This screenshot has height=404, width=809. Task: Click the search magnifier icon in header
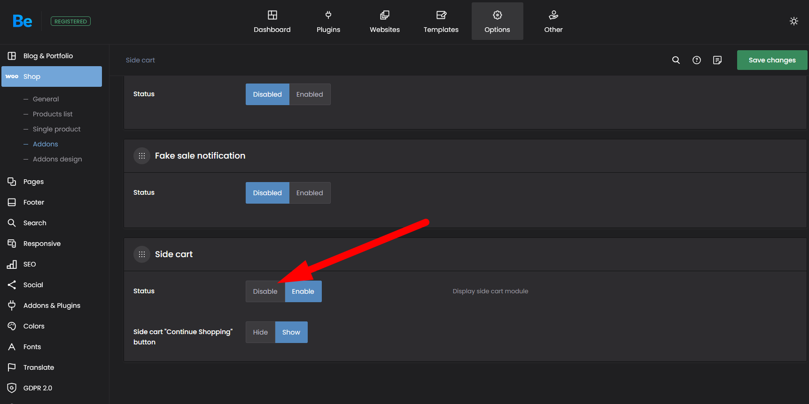tap(676, 60)
